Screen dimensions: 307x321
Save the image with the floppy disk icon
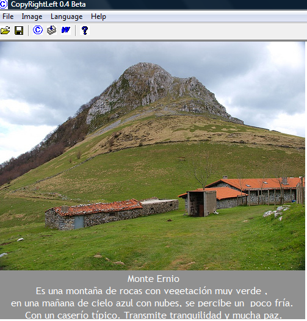pos(19,31)
